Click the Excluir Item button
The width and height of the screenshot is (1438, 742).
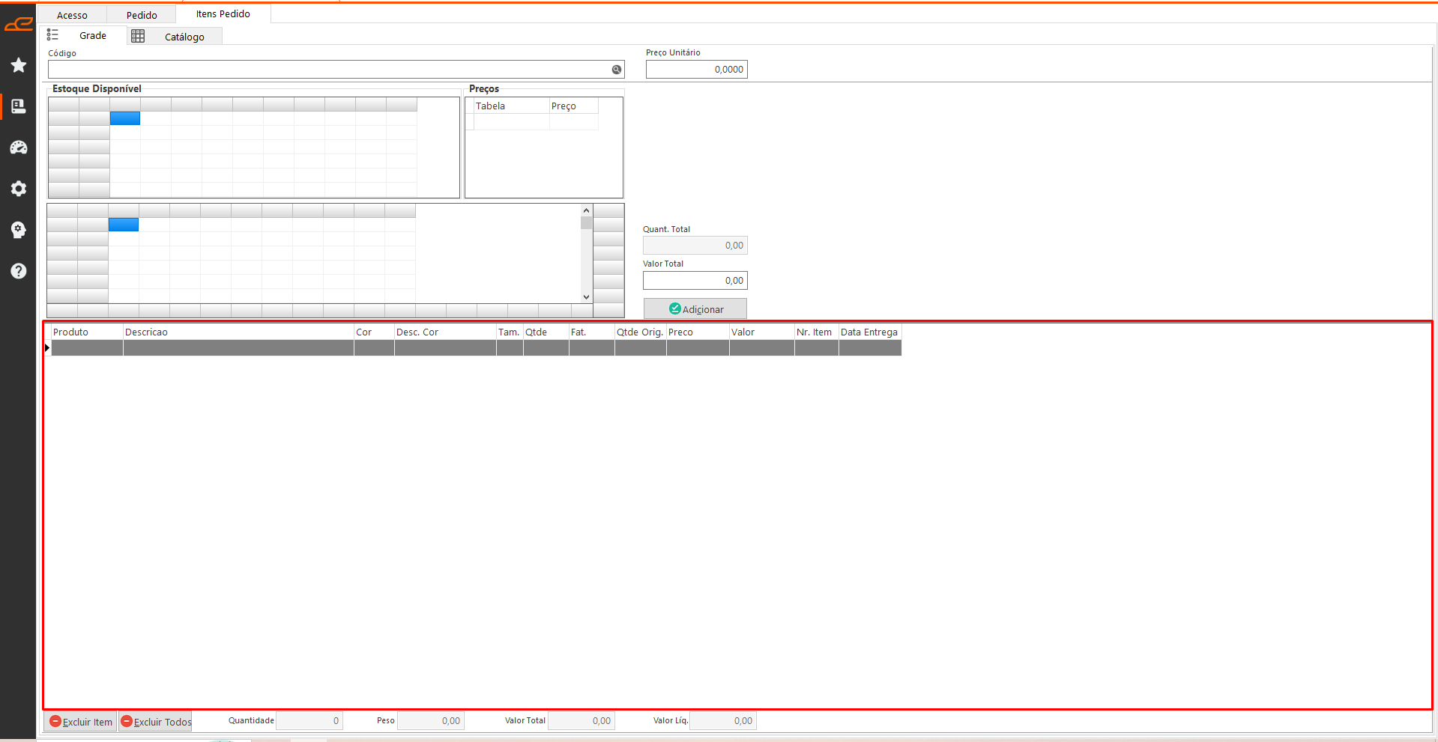pyautogui.click(x=81, y=722)
